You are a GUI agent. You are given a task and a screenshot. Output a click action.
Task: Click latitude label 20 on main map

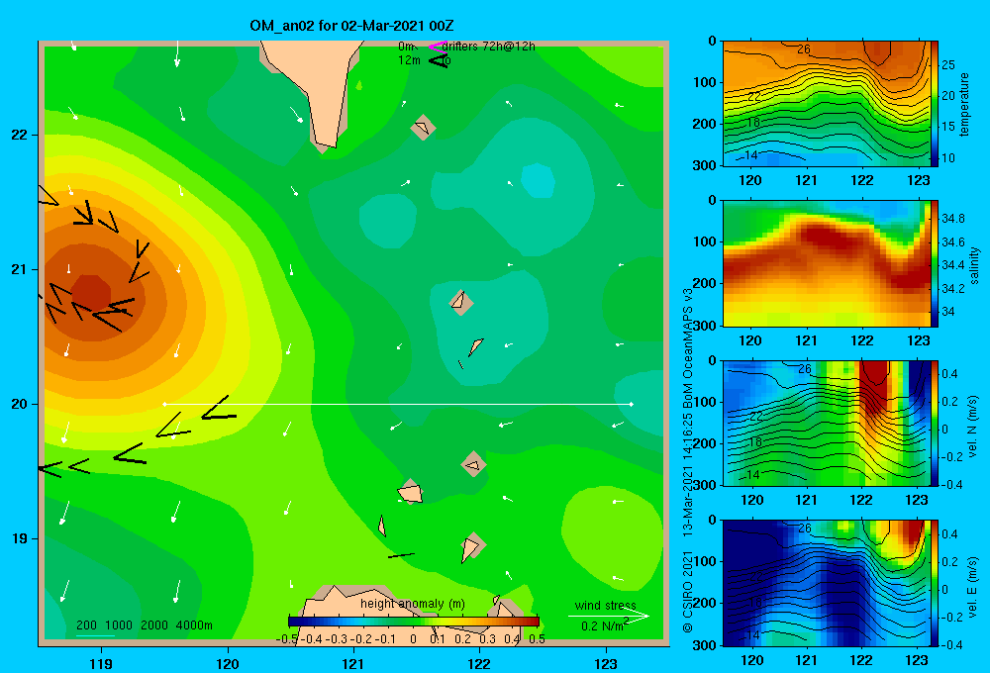(x=19, y=404)
